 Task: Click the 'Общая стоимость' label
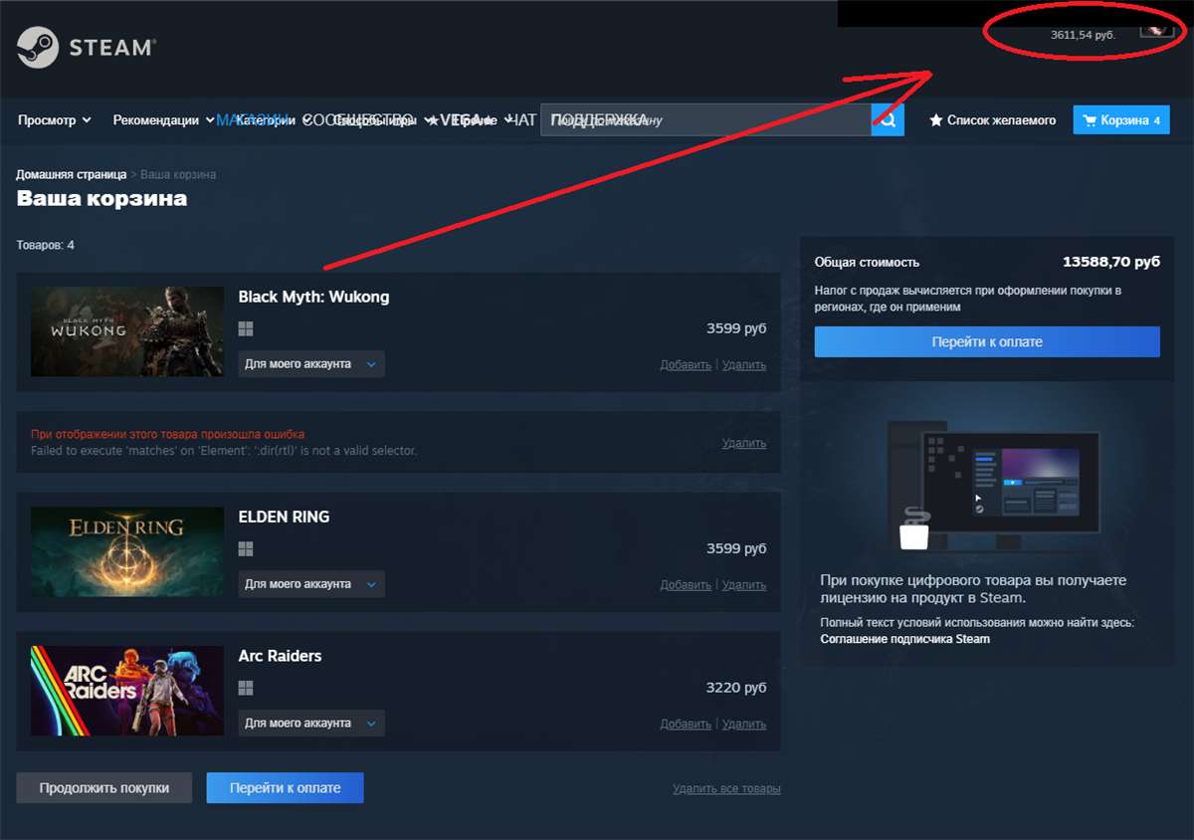pyautogui.click(x=867, y=263)
